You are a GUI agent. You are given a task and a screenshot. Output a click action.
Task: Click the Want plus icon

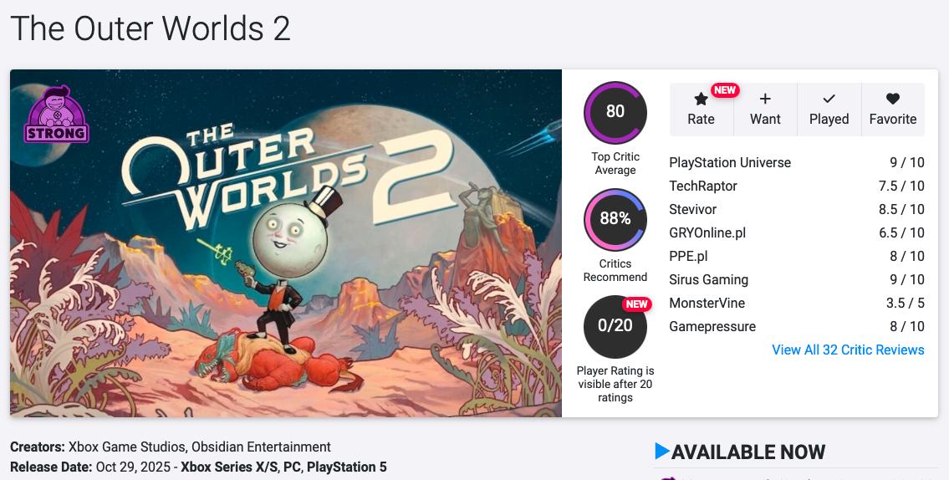pyautogui.click(x=765, y=99)
